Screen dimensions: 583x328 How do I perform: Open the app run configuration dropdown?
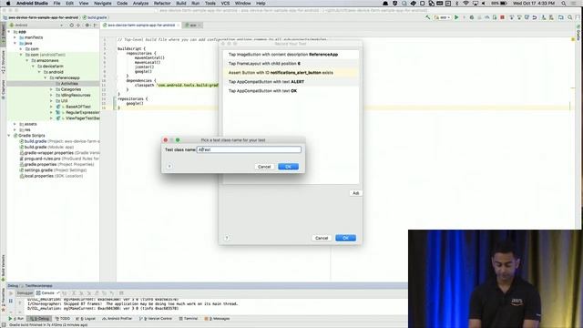pos(442,17)
